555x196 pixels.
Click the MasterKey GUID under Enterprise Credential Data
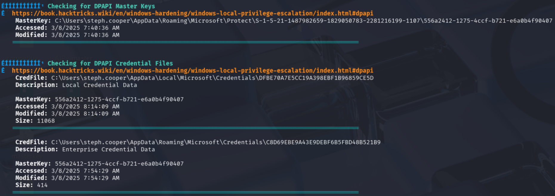119,164
